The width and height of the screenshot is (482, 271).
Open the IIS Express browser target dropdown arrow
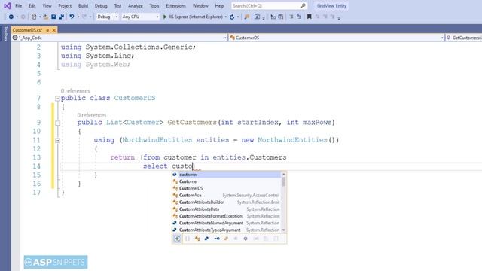pos(226,17)
